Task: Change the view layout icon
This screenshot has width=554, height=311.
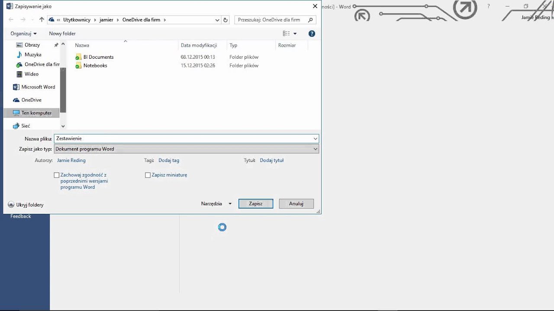Action: click(286, 34)
